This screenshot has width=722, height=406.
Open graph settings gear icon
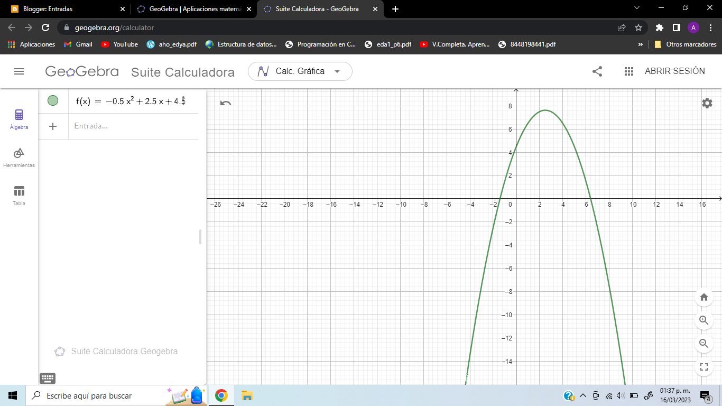707,103
